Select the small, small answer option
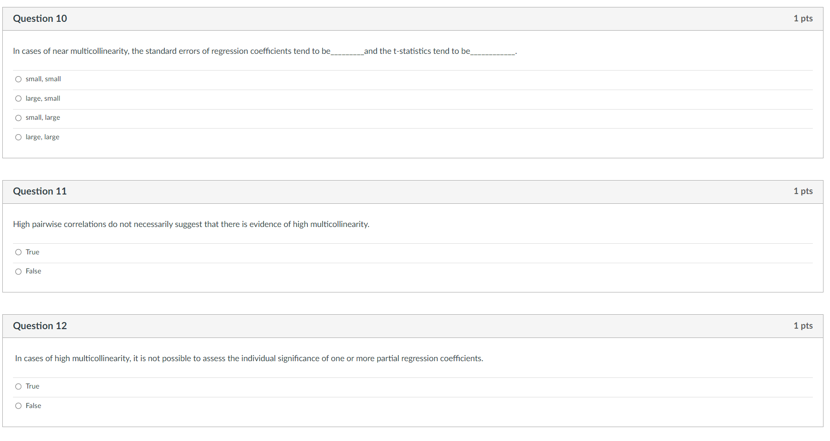830x441 pixels. tap(18, 79)
